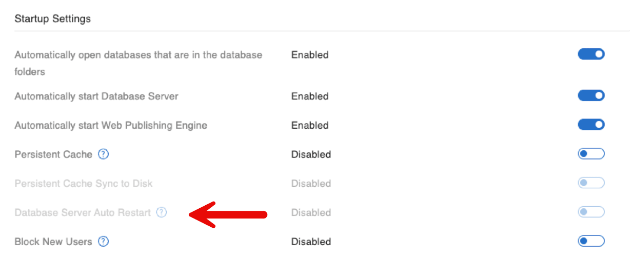Click the Block New Users label

tap(53, 242)
